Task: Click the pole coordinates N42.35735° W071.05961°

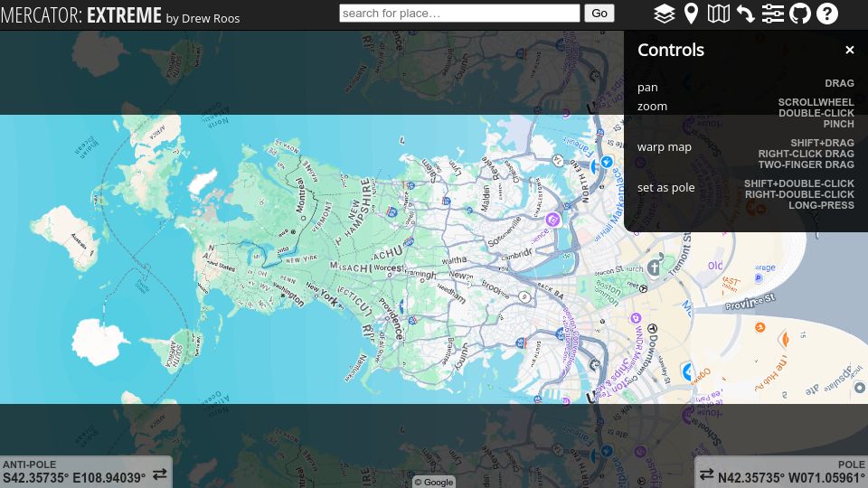Action: point(791,478)
